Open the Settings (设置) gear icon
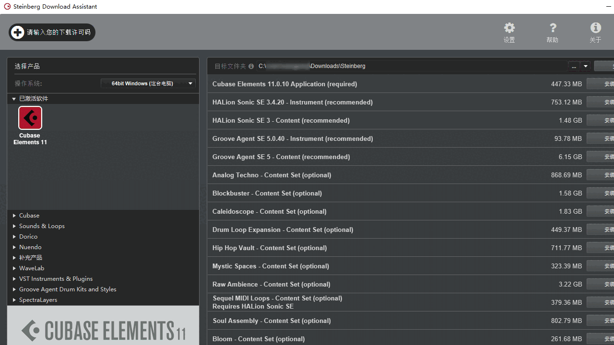The image size is (614, 345). coord(509,28)
